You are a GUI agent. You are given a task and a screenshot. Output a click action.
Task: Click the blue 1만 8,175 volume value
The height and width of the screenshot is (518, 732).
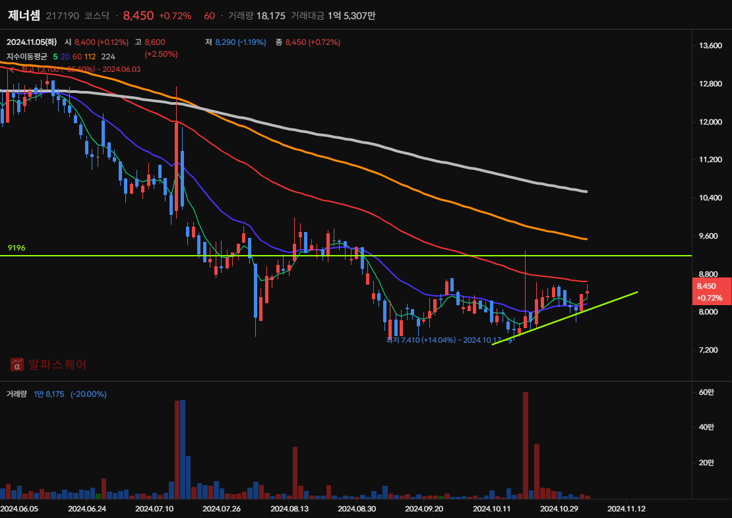49,394
